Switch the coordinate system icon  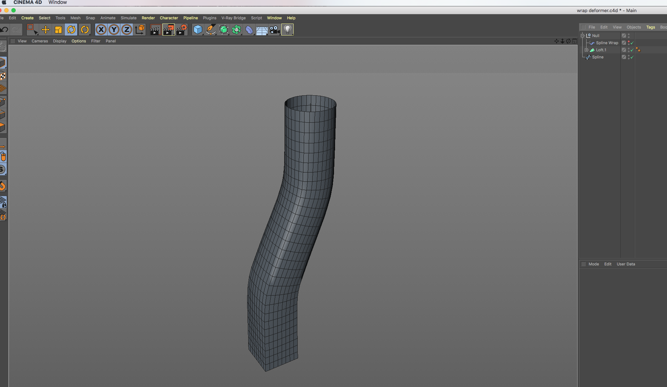point(140,30)
